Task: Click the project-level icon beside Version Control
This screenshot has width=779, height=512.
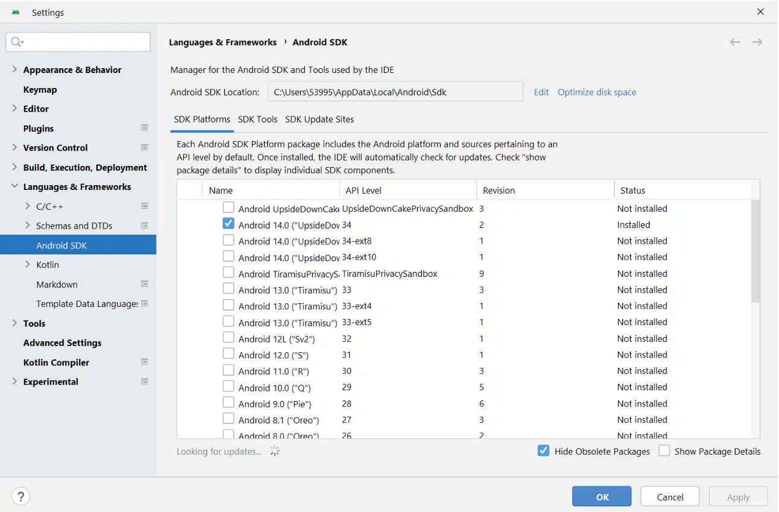Action: 145,148
